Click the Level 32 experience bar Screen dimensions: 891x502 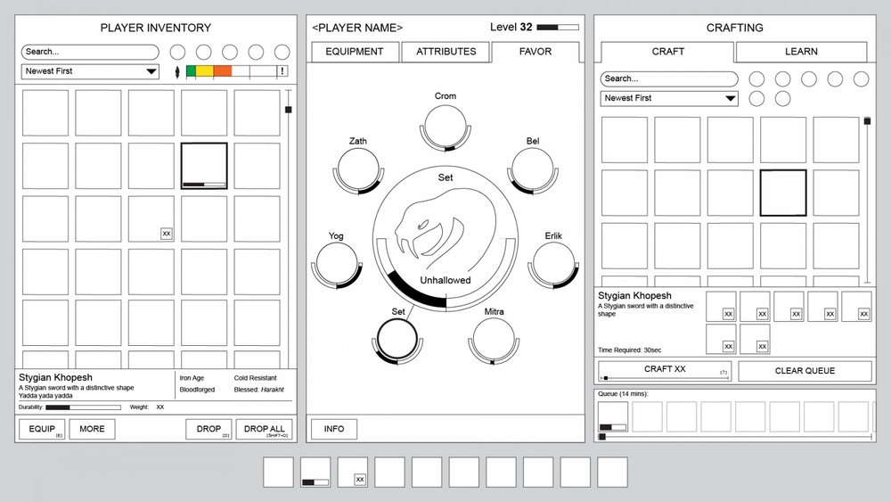coord(558,28)
